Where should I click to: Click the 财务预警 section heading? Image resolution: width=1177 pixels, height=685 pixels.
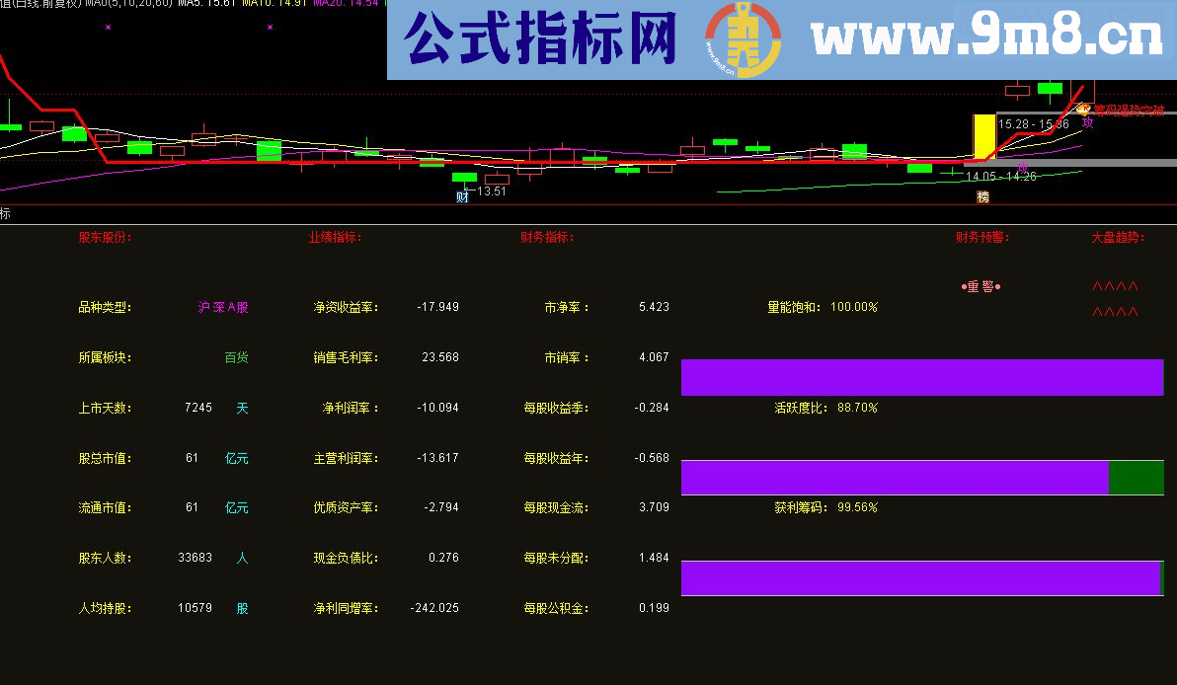(981, 237)
